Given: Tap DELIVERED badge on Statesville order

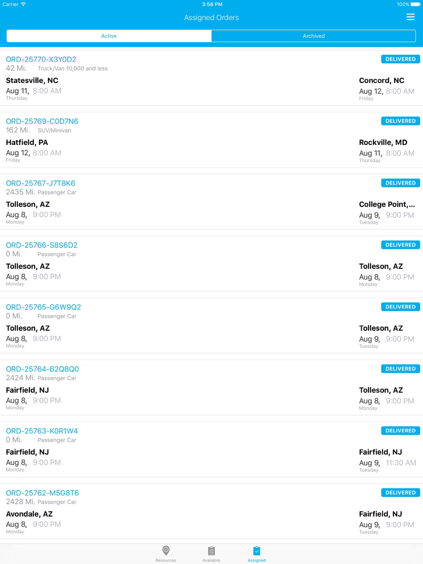Looking at the screenshot, I should [401, 59].
